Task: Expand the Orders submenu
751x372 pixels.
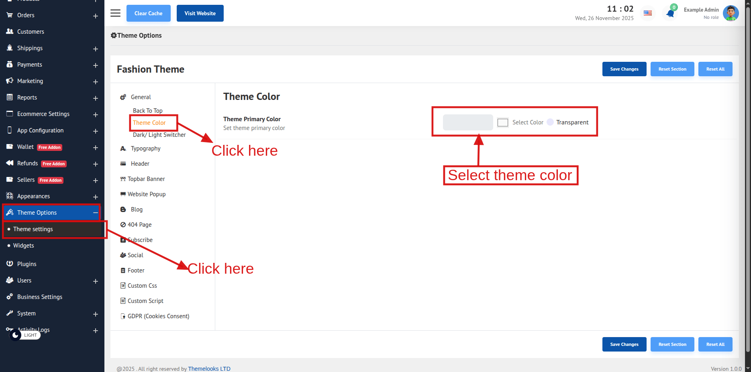Action: coord(96,16)
